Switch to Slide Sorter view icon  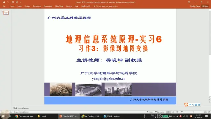(x=173, y=112)
